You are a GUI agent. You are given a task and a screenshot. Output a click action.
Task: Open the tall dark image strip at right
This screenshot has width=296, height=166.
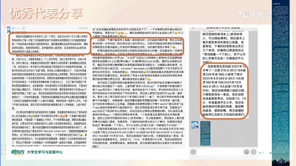click(x=281, y=83)
